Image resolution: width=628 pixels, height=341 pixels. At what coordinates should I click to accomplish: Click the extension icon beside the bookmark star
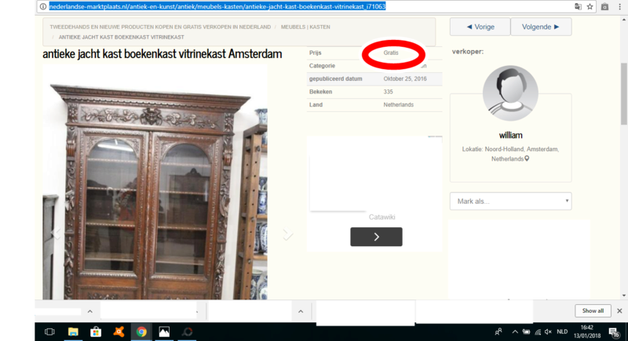tap(605, 6)
